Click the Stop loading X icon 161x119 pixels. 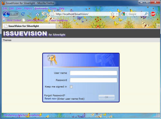coord(30,14)
